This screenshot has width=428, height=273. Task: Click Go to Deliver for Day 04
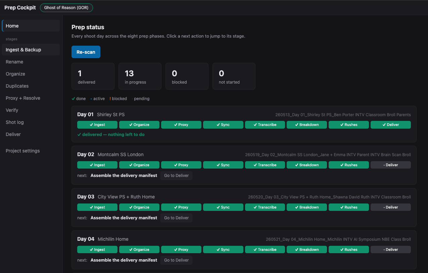[176, 260]
